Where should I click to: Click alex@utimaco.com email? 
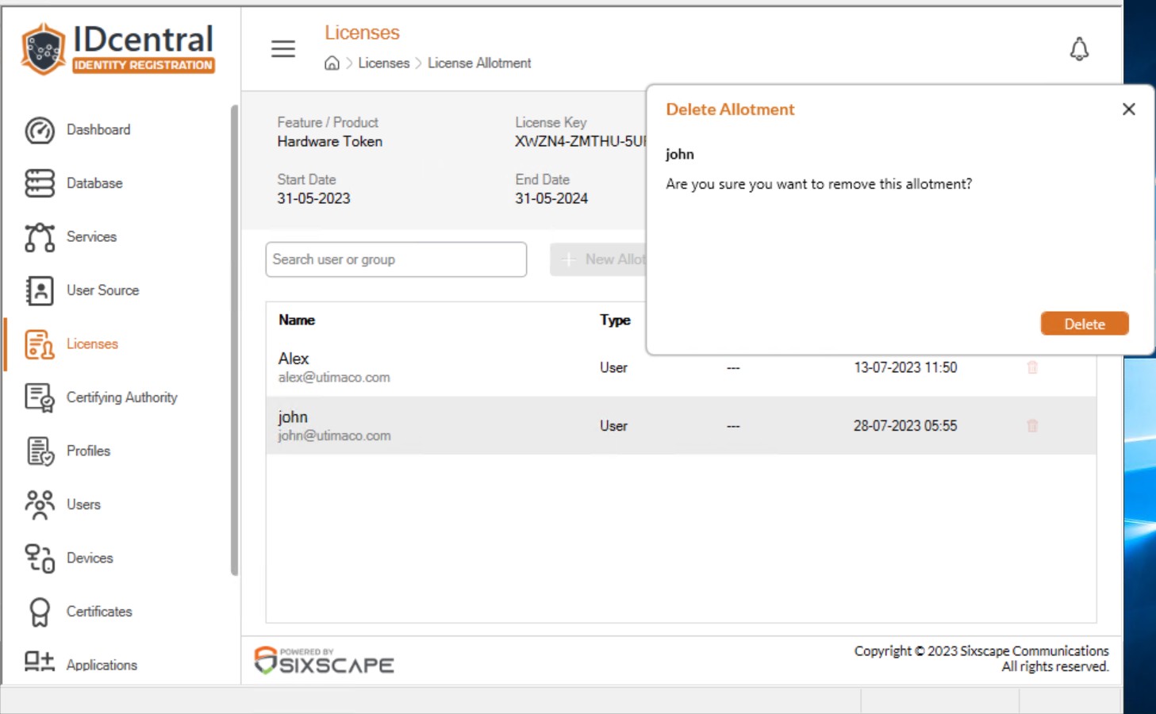pyautogui.click(x=334, y=378)
